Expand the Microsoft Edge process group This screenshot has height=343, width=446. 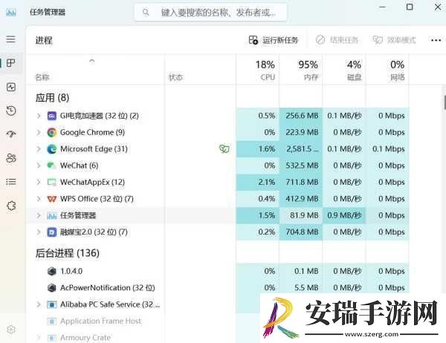tap(39, 149)
